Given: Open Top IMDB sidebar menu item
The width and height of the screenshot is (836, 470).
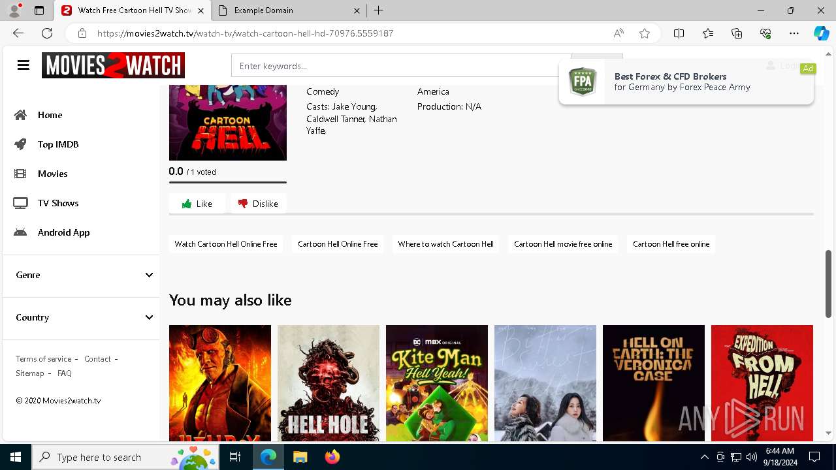Looking at the screenshot, I should click(x=58, y=144).
